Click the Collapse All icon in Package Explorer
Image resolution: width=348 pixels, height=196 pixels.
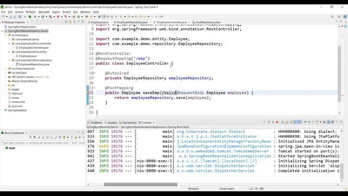click(x=66, y=22)
